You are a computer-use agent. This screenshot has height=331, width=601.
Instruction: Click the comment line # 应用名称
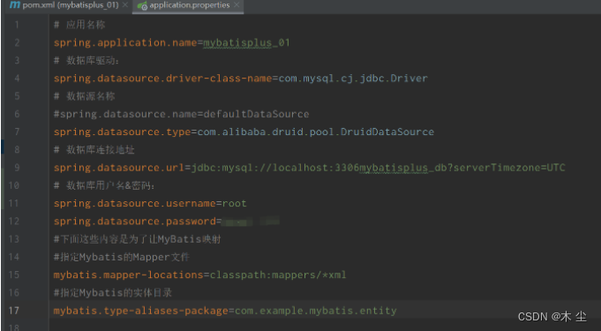pos(79,25)
